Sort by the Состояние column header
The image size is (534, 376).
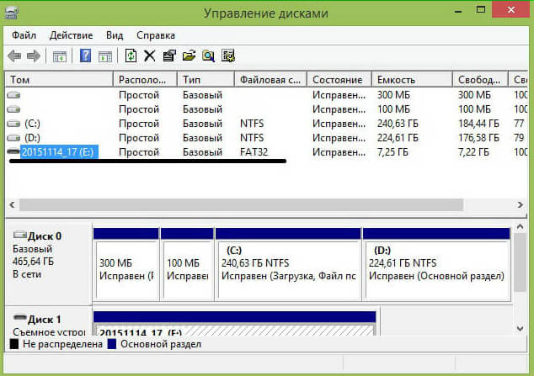[x=339, y=80]
